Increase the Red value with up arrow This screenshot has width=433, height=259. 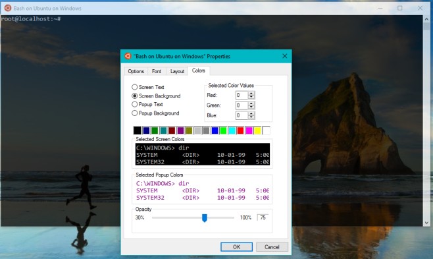click(x=251, y=94)
